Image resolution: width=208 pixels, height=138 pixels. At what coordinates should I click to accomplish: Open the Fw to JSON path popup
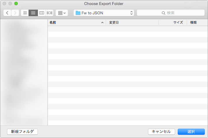coord(104,13)
